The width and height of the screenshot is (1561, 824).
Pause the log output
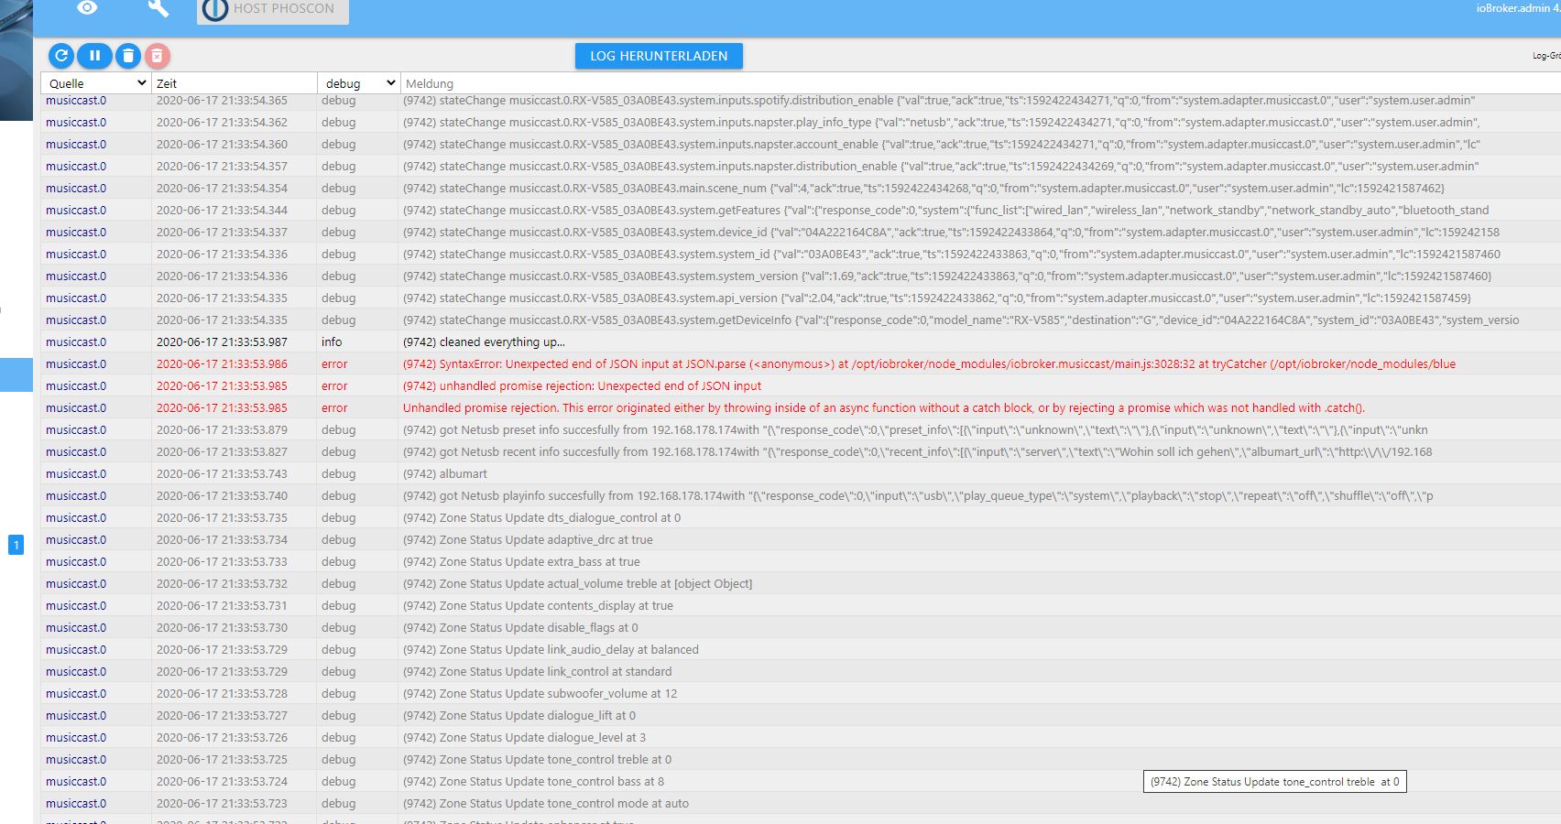(94, 56)
